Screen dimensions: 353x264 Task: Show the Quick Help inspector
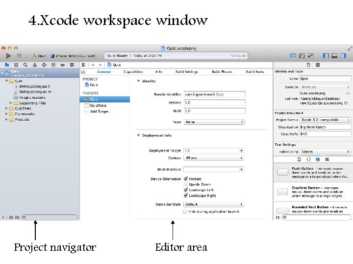point(318,65)
